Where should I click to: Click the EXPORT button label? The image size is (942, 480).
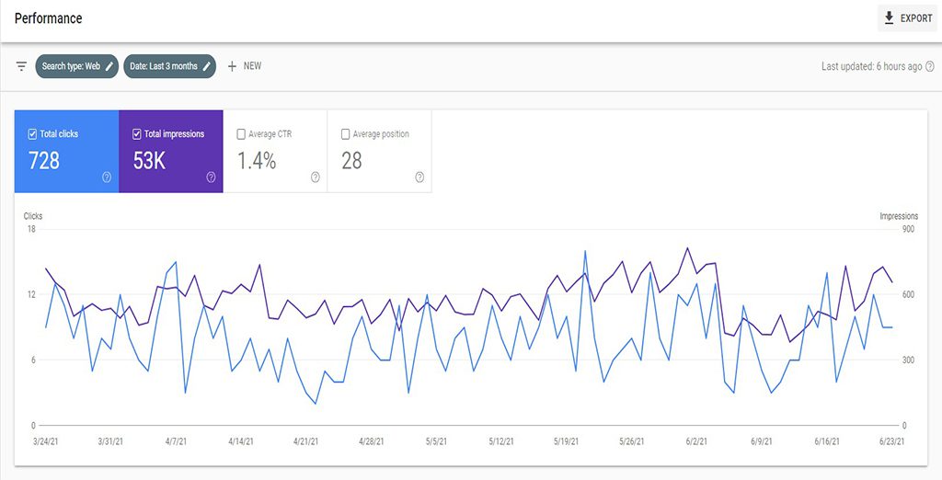(x=916, y=18)
